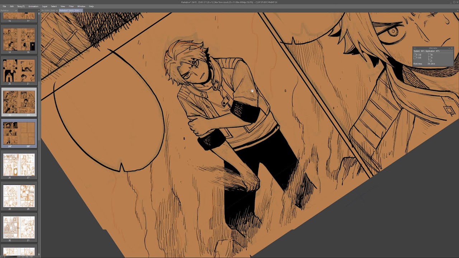This screenshot has height=258, width=459.
Task: Open the Information panel menu icon
Action: [414, 48]
